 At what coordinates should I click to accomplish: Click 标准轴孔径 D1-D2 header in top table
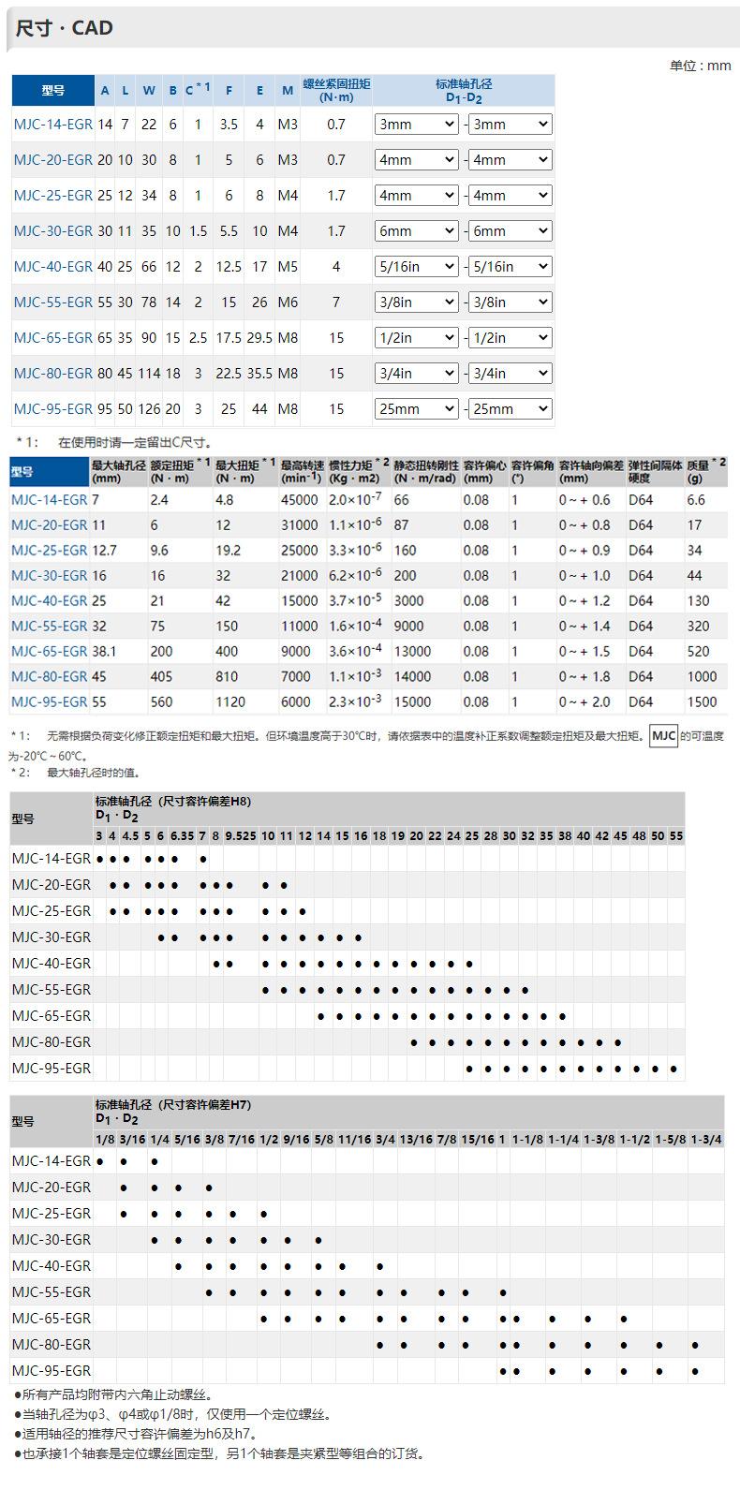point(464,91)
